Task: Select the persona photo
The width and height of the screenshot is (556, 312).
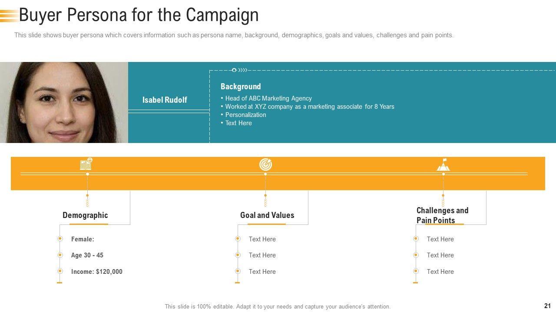Action: pyautogui.click(x=64, y=102)
